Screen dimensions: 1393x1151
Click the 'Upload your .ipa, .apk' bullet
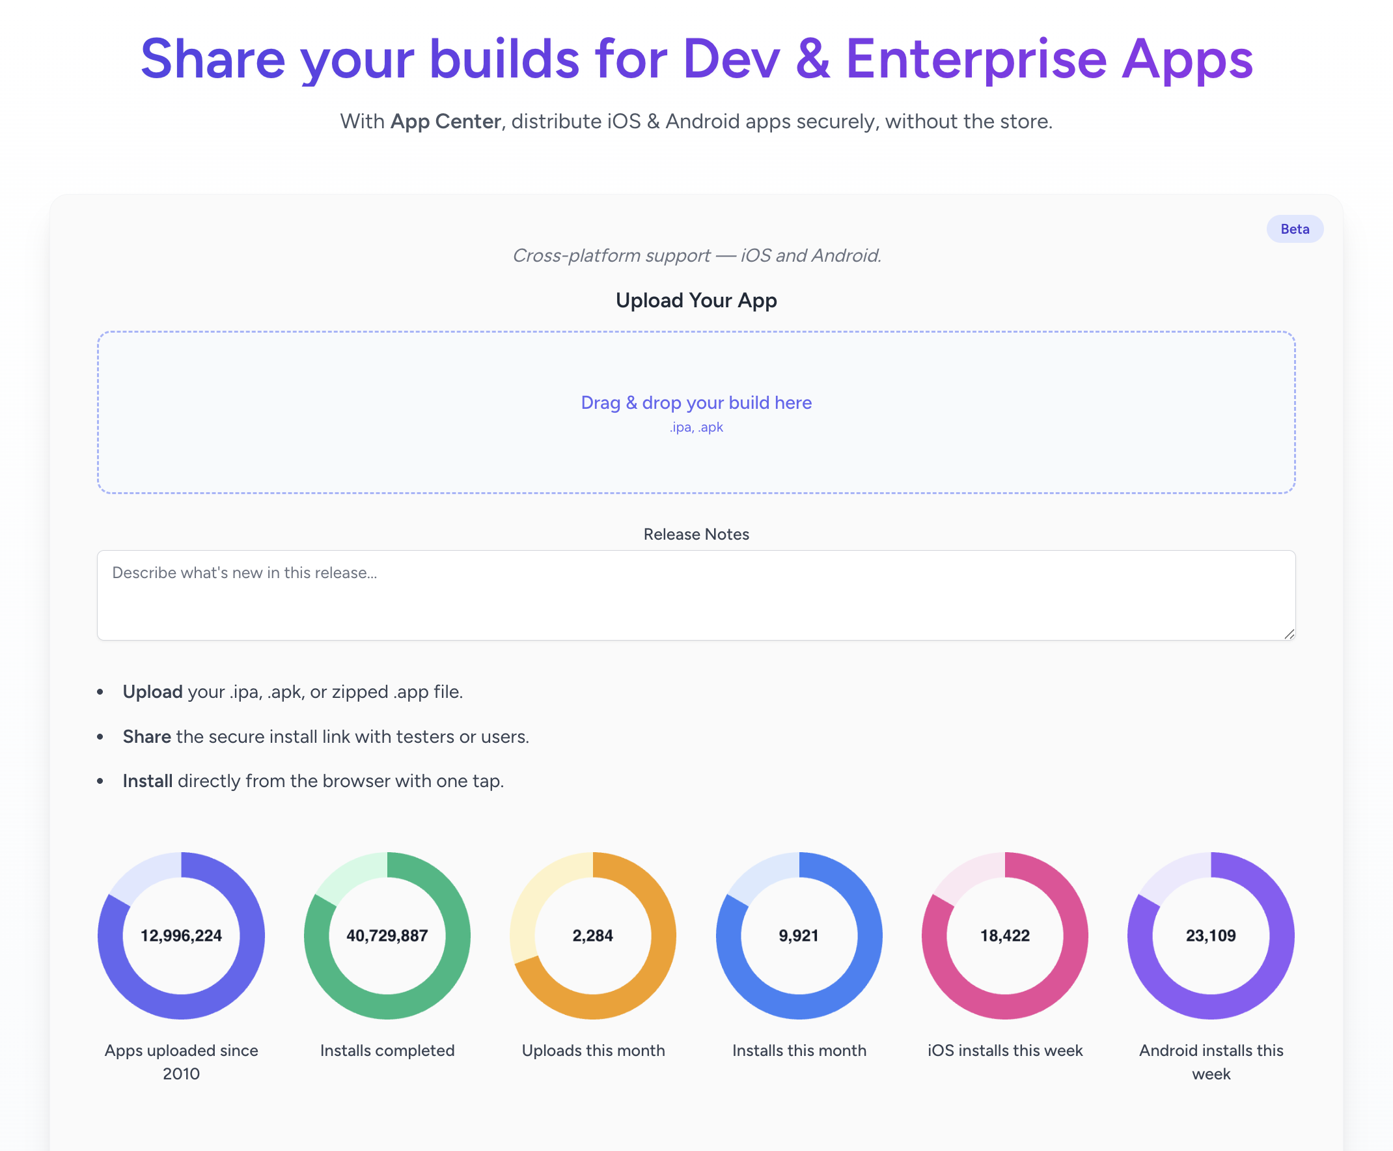[x=292, y=691]
